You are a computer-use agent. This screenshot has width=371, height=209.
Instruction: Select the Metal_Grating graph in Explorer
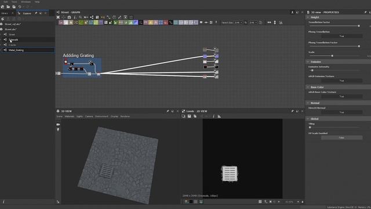click(x=16, y=51)
